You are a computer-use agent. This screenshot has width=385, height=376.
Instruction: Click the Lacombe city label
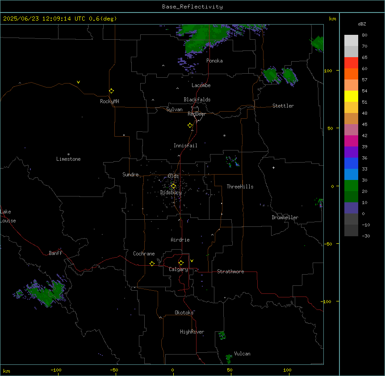point(201,85)
